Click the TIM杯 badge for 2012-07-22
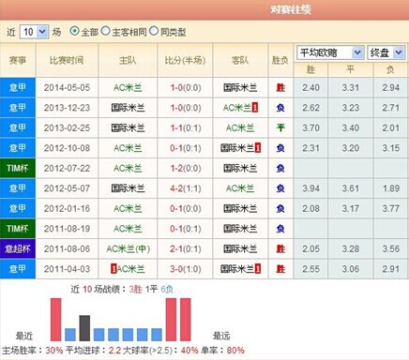 tap(18, 168)
